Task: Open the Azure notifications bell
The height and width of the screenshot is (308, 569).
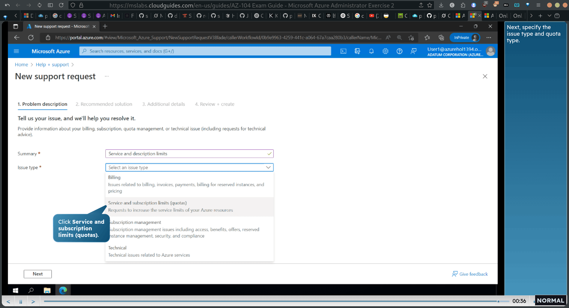Action: [371, 51]
